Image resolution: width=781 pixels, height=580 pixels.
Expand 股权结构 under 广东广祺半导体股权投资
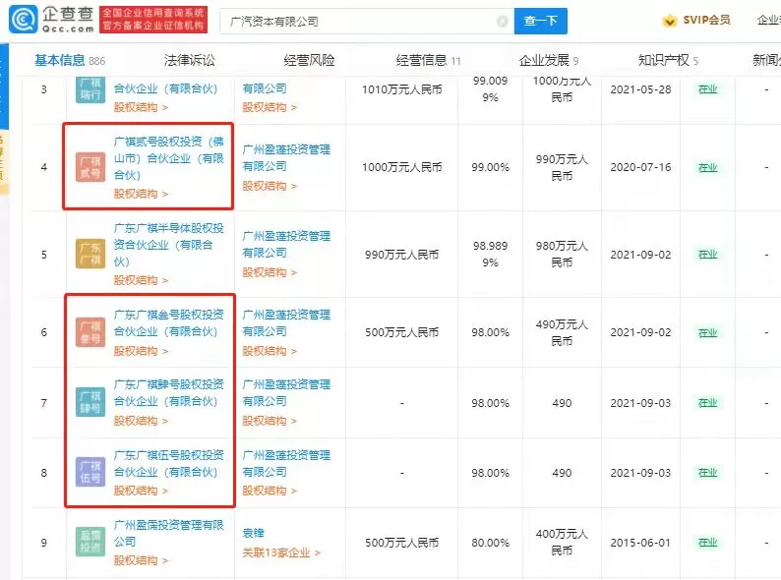(x=143, y=280)
